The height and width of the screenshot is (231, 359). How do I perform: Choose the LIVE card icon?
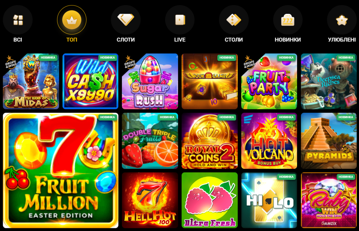180,20
